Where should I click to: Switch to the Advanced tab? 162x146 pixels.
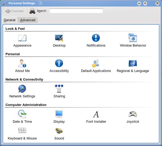click(28, 20)
